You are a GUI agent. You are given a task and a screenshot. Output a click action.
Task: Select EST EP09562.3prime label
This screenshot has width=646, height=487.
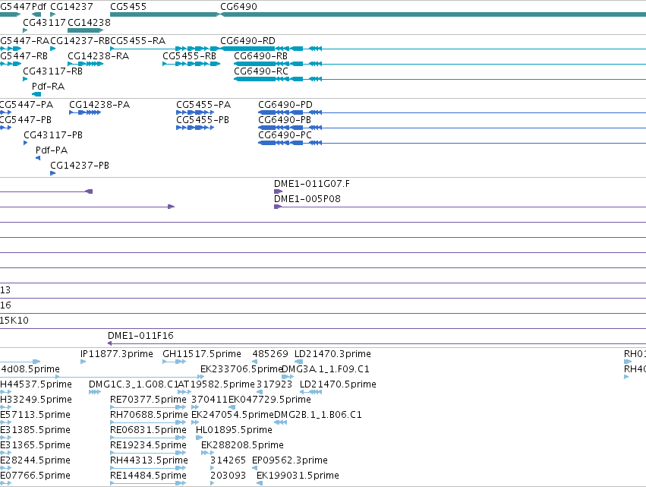[x=290, y=461]
